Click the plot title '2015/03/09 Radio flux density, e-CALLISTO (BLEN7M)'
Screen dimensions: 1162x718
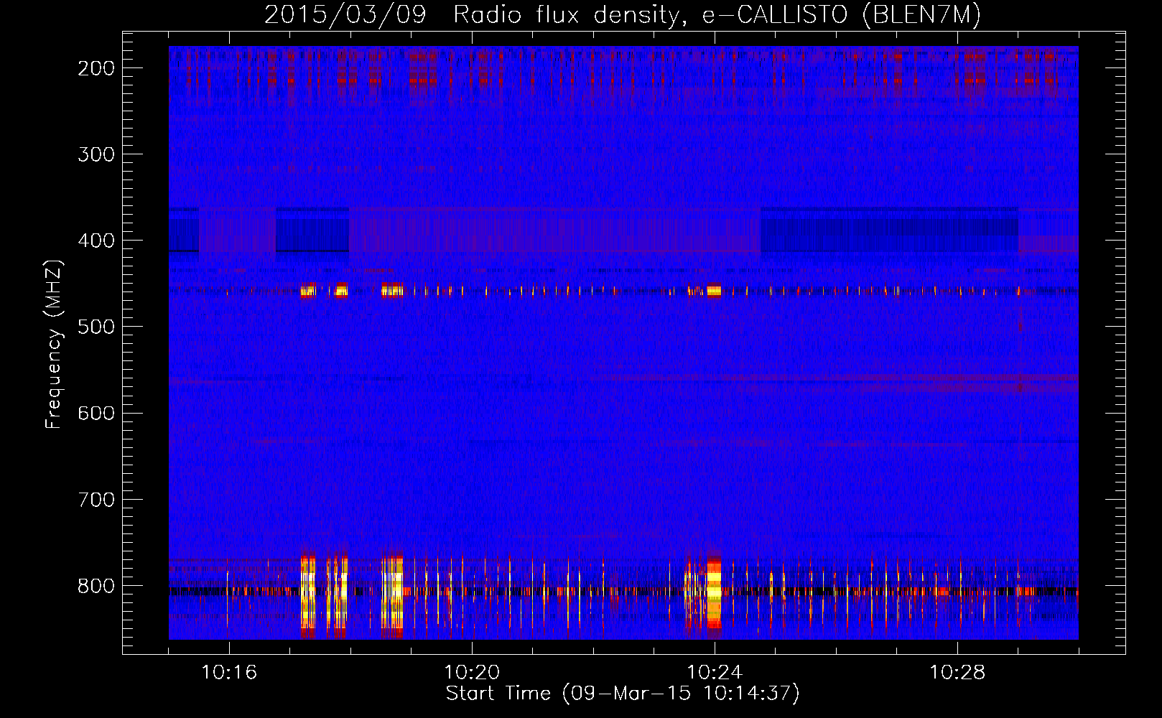coord(622,14)
